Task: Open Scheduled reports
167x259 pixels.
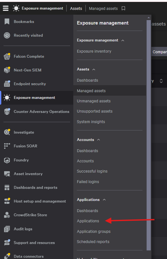Action: 93,242
